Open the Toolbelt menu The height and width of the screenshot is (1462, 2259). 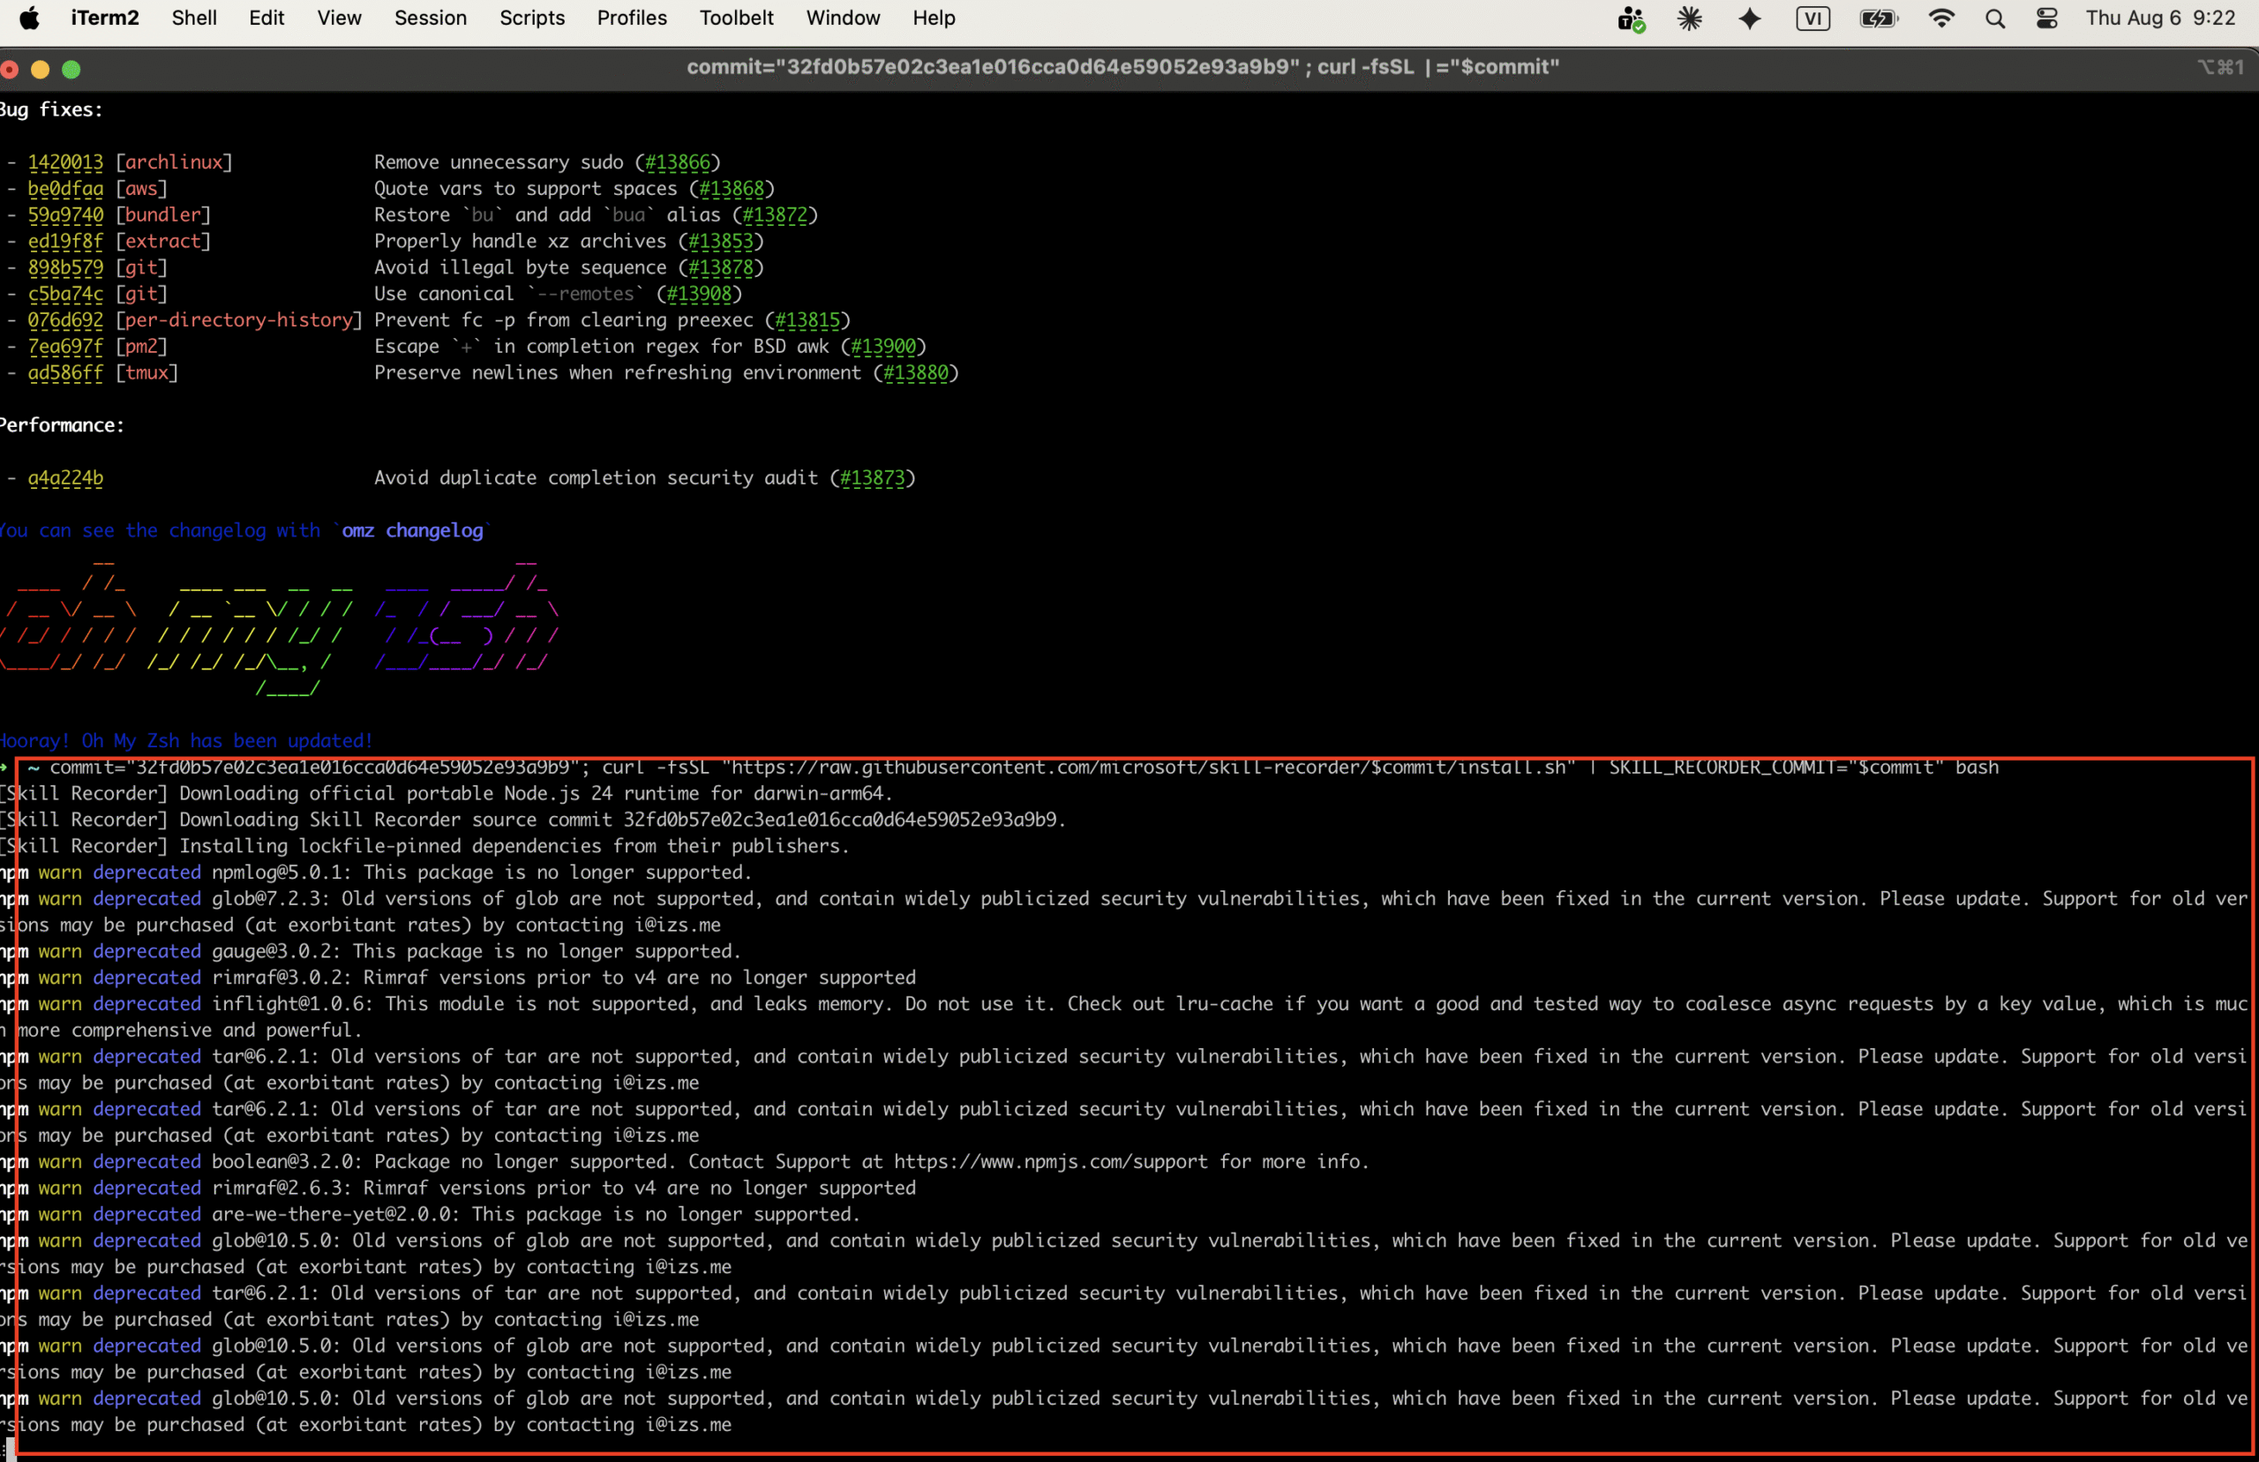tap(736, 18)
